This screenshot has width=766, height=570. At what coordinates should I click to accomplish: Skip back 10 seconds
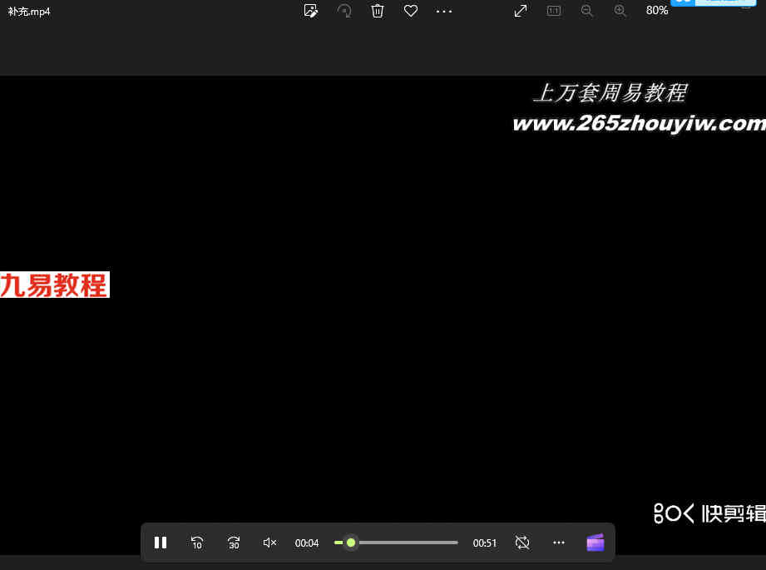tap(197, 543)
